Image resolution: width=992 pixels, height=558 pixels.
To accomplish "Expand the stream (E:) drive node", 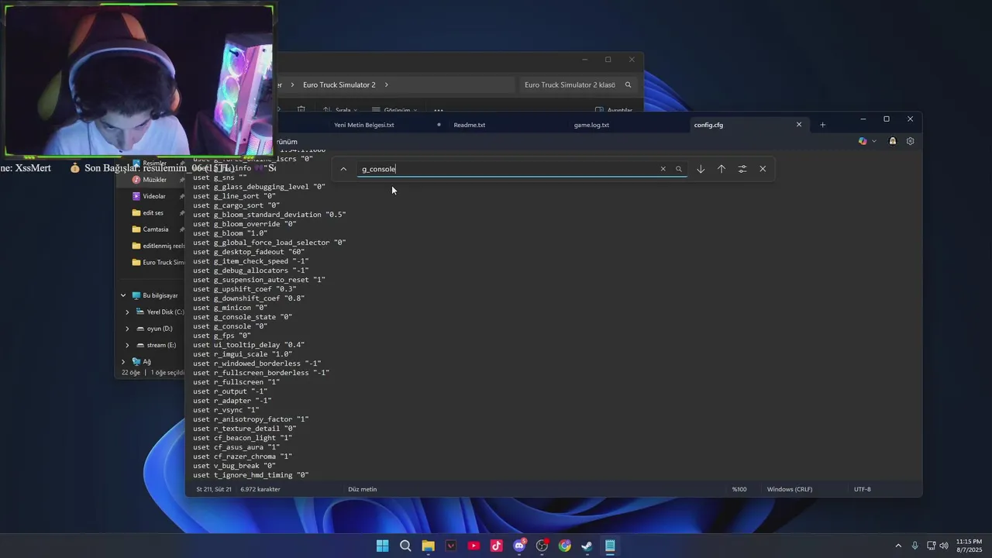I will pos(128,345).
